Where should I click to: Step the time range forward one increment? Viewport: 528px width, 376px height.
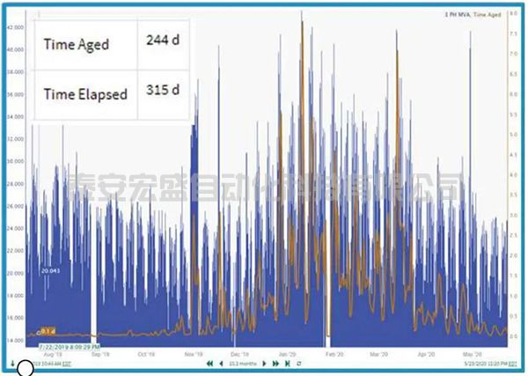click(266, 363)
